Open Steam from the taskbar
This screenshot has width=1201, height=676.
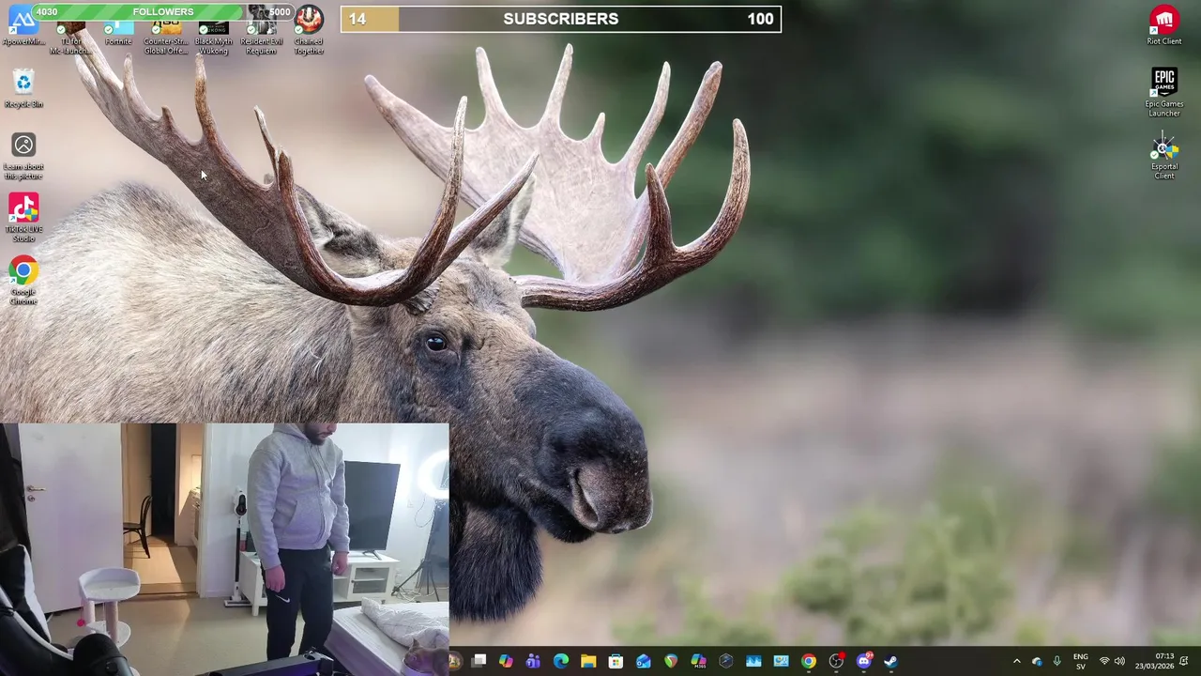pos(890,662)
